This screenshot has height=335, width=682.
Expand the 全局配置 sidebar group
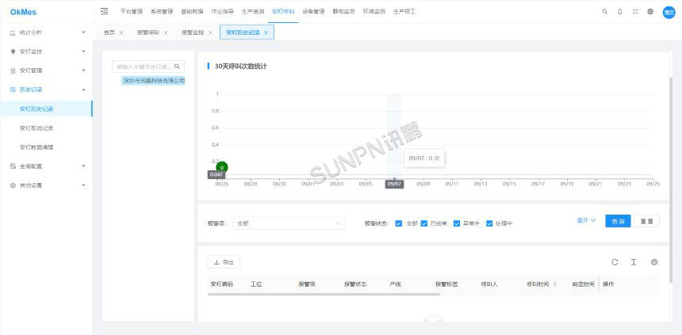tap(83, 166)
